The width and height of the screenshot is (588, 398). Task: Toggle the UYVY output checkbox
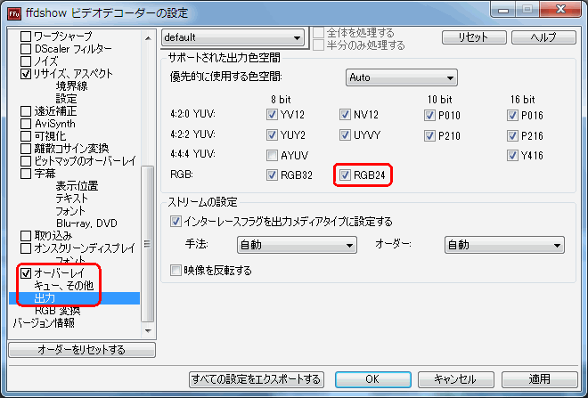[x=345, y=135]
